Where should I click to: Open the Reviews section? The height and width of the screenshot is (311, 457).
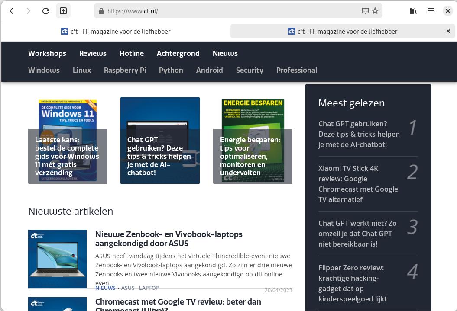(93, 53)
